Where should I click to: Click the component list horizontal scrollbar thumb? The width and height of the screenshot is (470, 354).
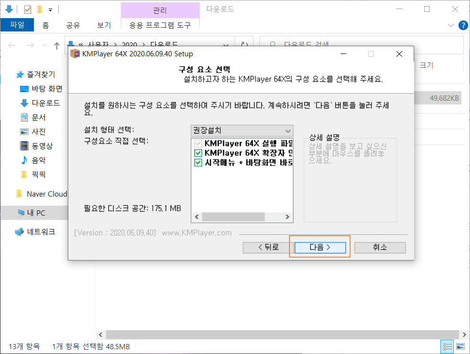click(233, 217)
